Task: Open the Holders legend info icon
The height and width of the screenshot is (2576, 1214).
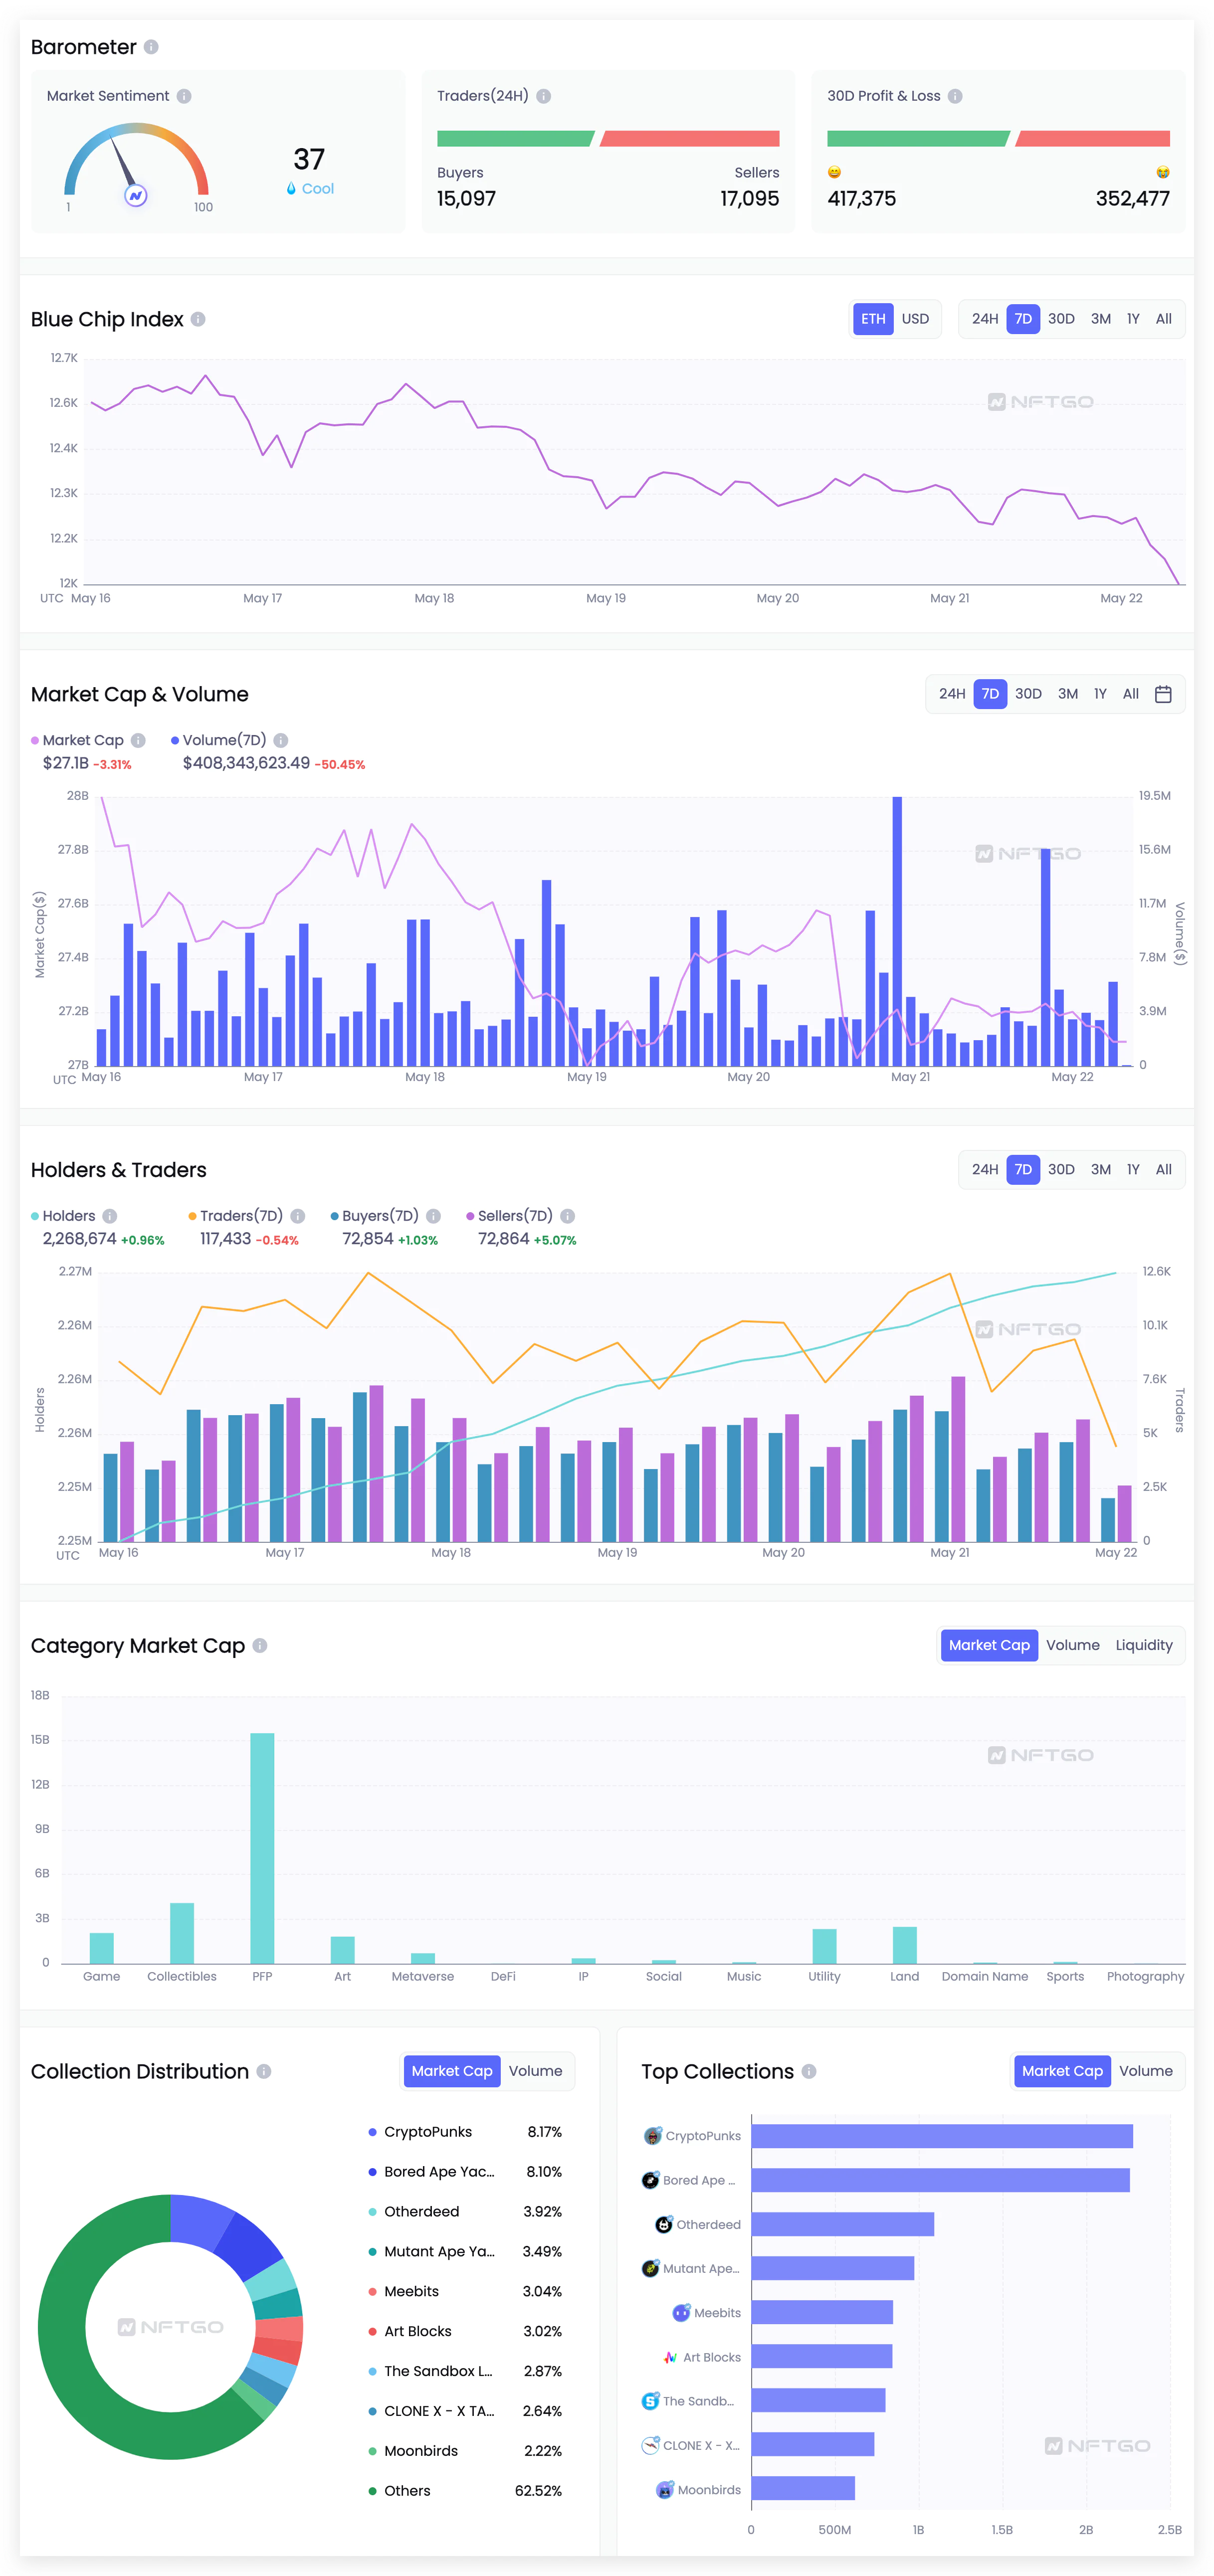Action: click(110, 1216)
